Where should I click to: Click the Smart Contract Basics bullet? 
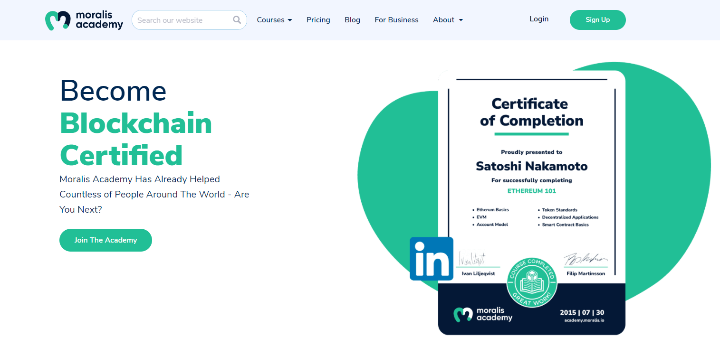point(566,225)
